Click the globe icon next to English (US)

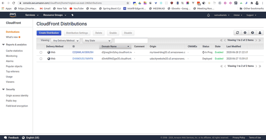pyautogui.click(x=23, y=138)
